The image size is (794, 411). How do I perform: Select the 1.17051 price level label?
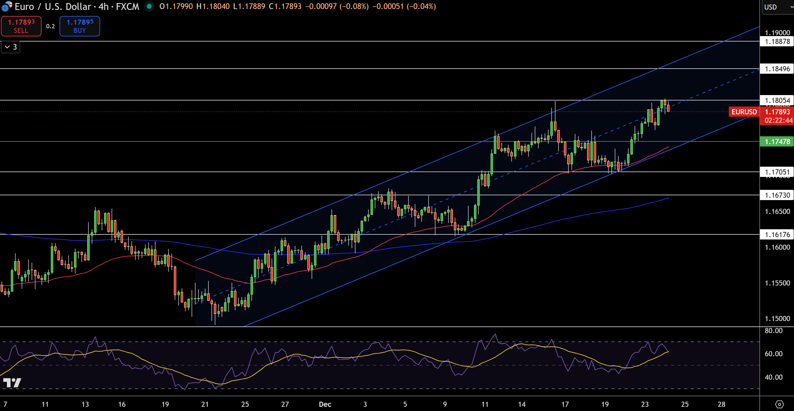(777, 172)
